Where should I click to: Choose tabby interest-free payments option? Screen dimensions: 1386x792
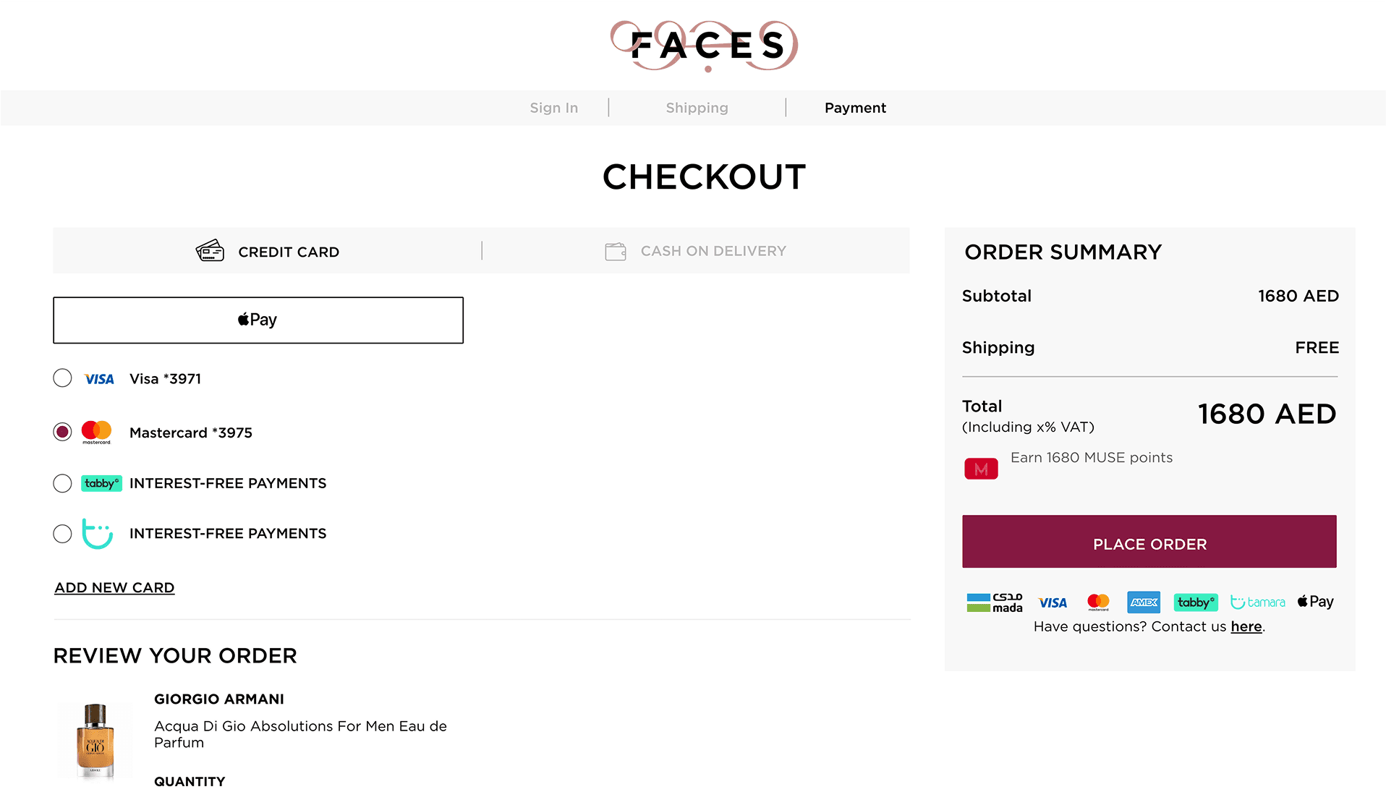[x=63, y=483]
